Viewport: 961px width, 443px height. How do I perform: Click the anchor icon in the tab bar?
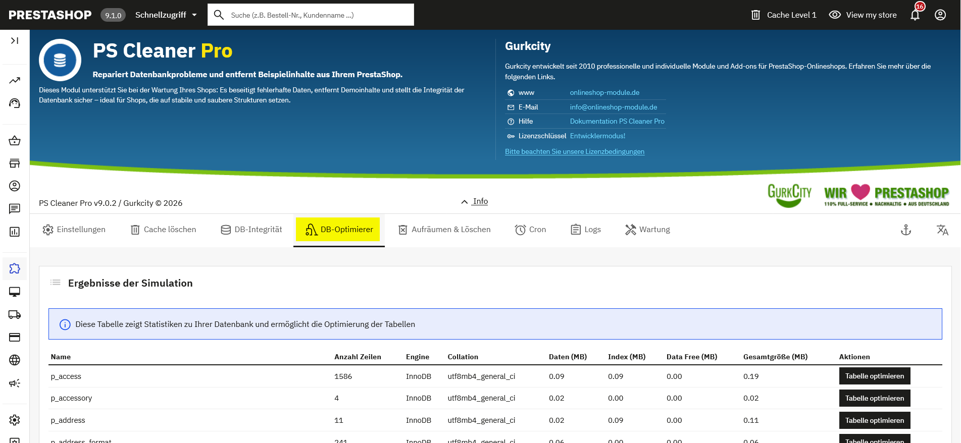906,230
